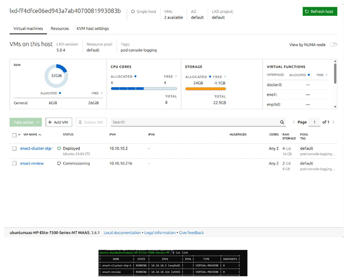Click the Virtual Functions panel scrollbar
Image resolution: width=347 pixels, height=280 pixels.
[335, 74]
